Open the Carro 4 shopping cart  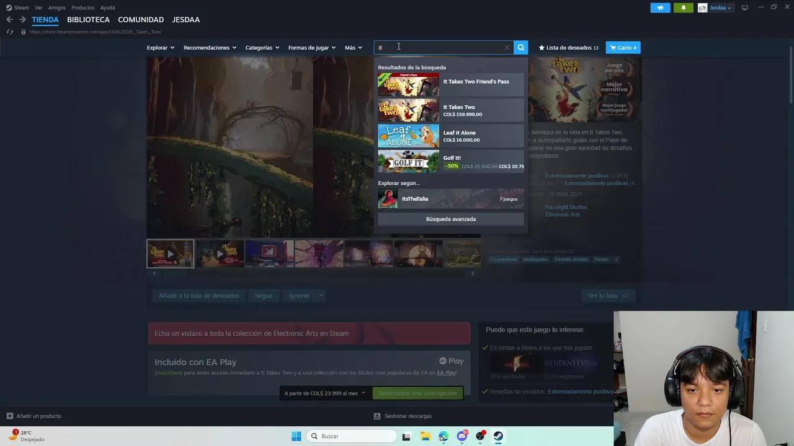pyautogui.click(x=623, y=48)
